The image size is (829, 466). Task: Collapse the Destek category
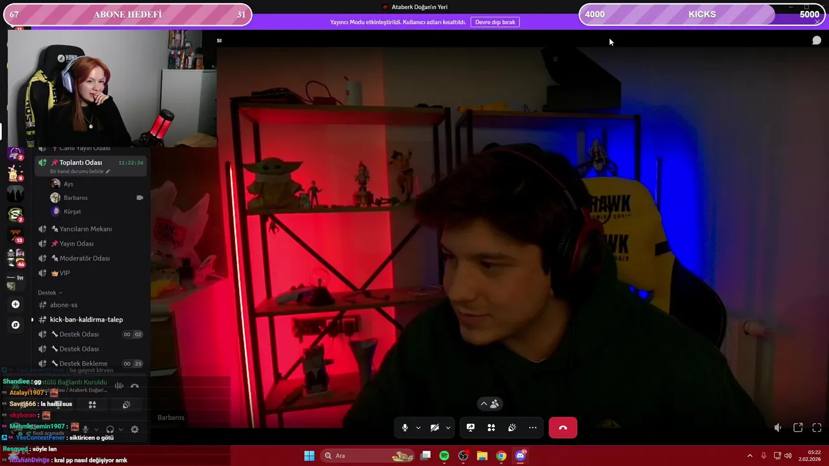tap(50, 293)
